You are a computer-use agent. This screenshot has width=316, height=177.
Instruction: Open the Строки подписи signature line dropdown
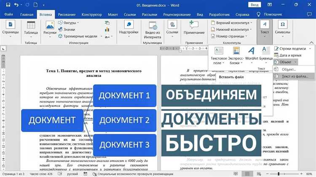(293, 49)
